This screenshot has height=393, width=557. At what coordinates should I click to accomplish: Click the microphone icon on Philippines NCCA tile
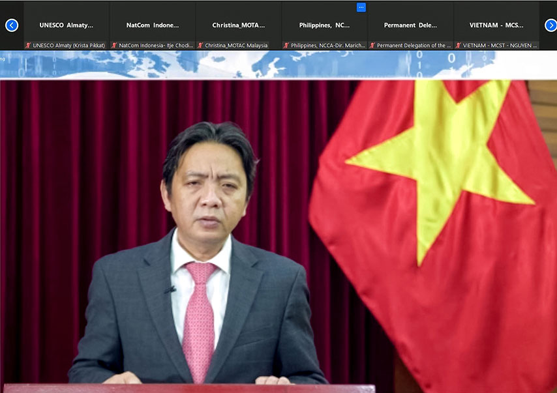click(x=286, y=45)
